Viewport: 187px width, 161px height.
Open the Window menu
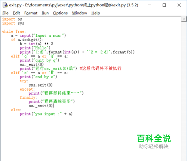[80, 13]
